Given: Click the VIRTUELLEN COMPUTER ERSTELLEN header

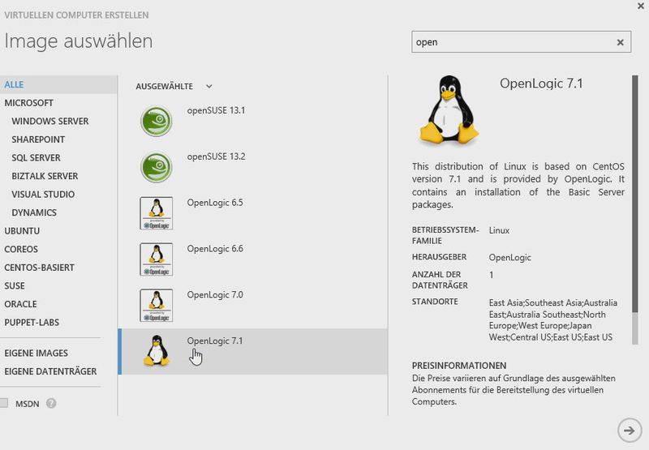Looking at the screenshot, I should 76,15.
